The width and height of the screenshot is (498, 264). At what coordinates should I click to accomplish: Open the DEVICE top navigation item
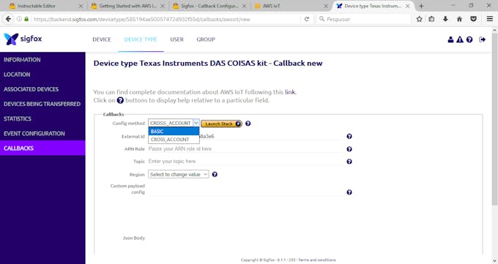click(x=102, y=39)
